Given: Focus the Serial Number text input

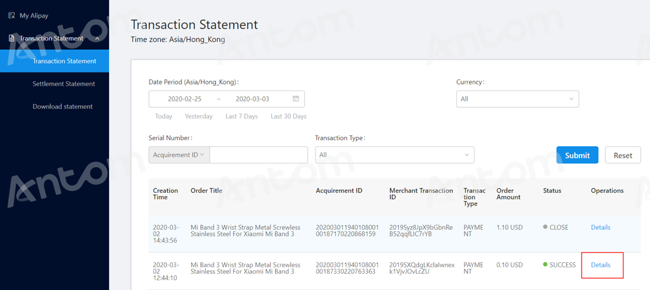Looking at the screenshot, I should tap(259, 155).
